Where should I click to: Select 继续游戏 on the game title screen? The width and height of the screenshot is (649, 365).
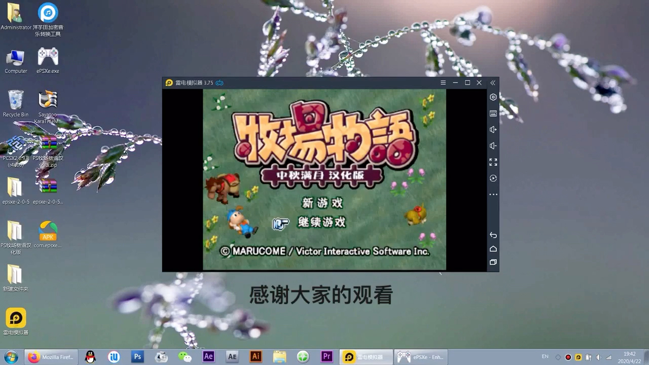point(322,222)
